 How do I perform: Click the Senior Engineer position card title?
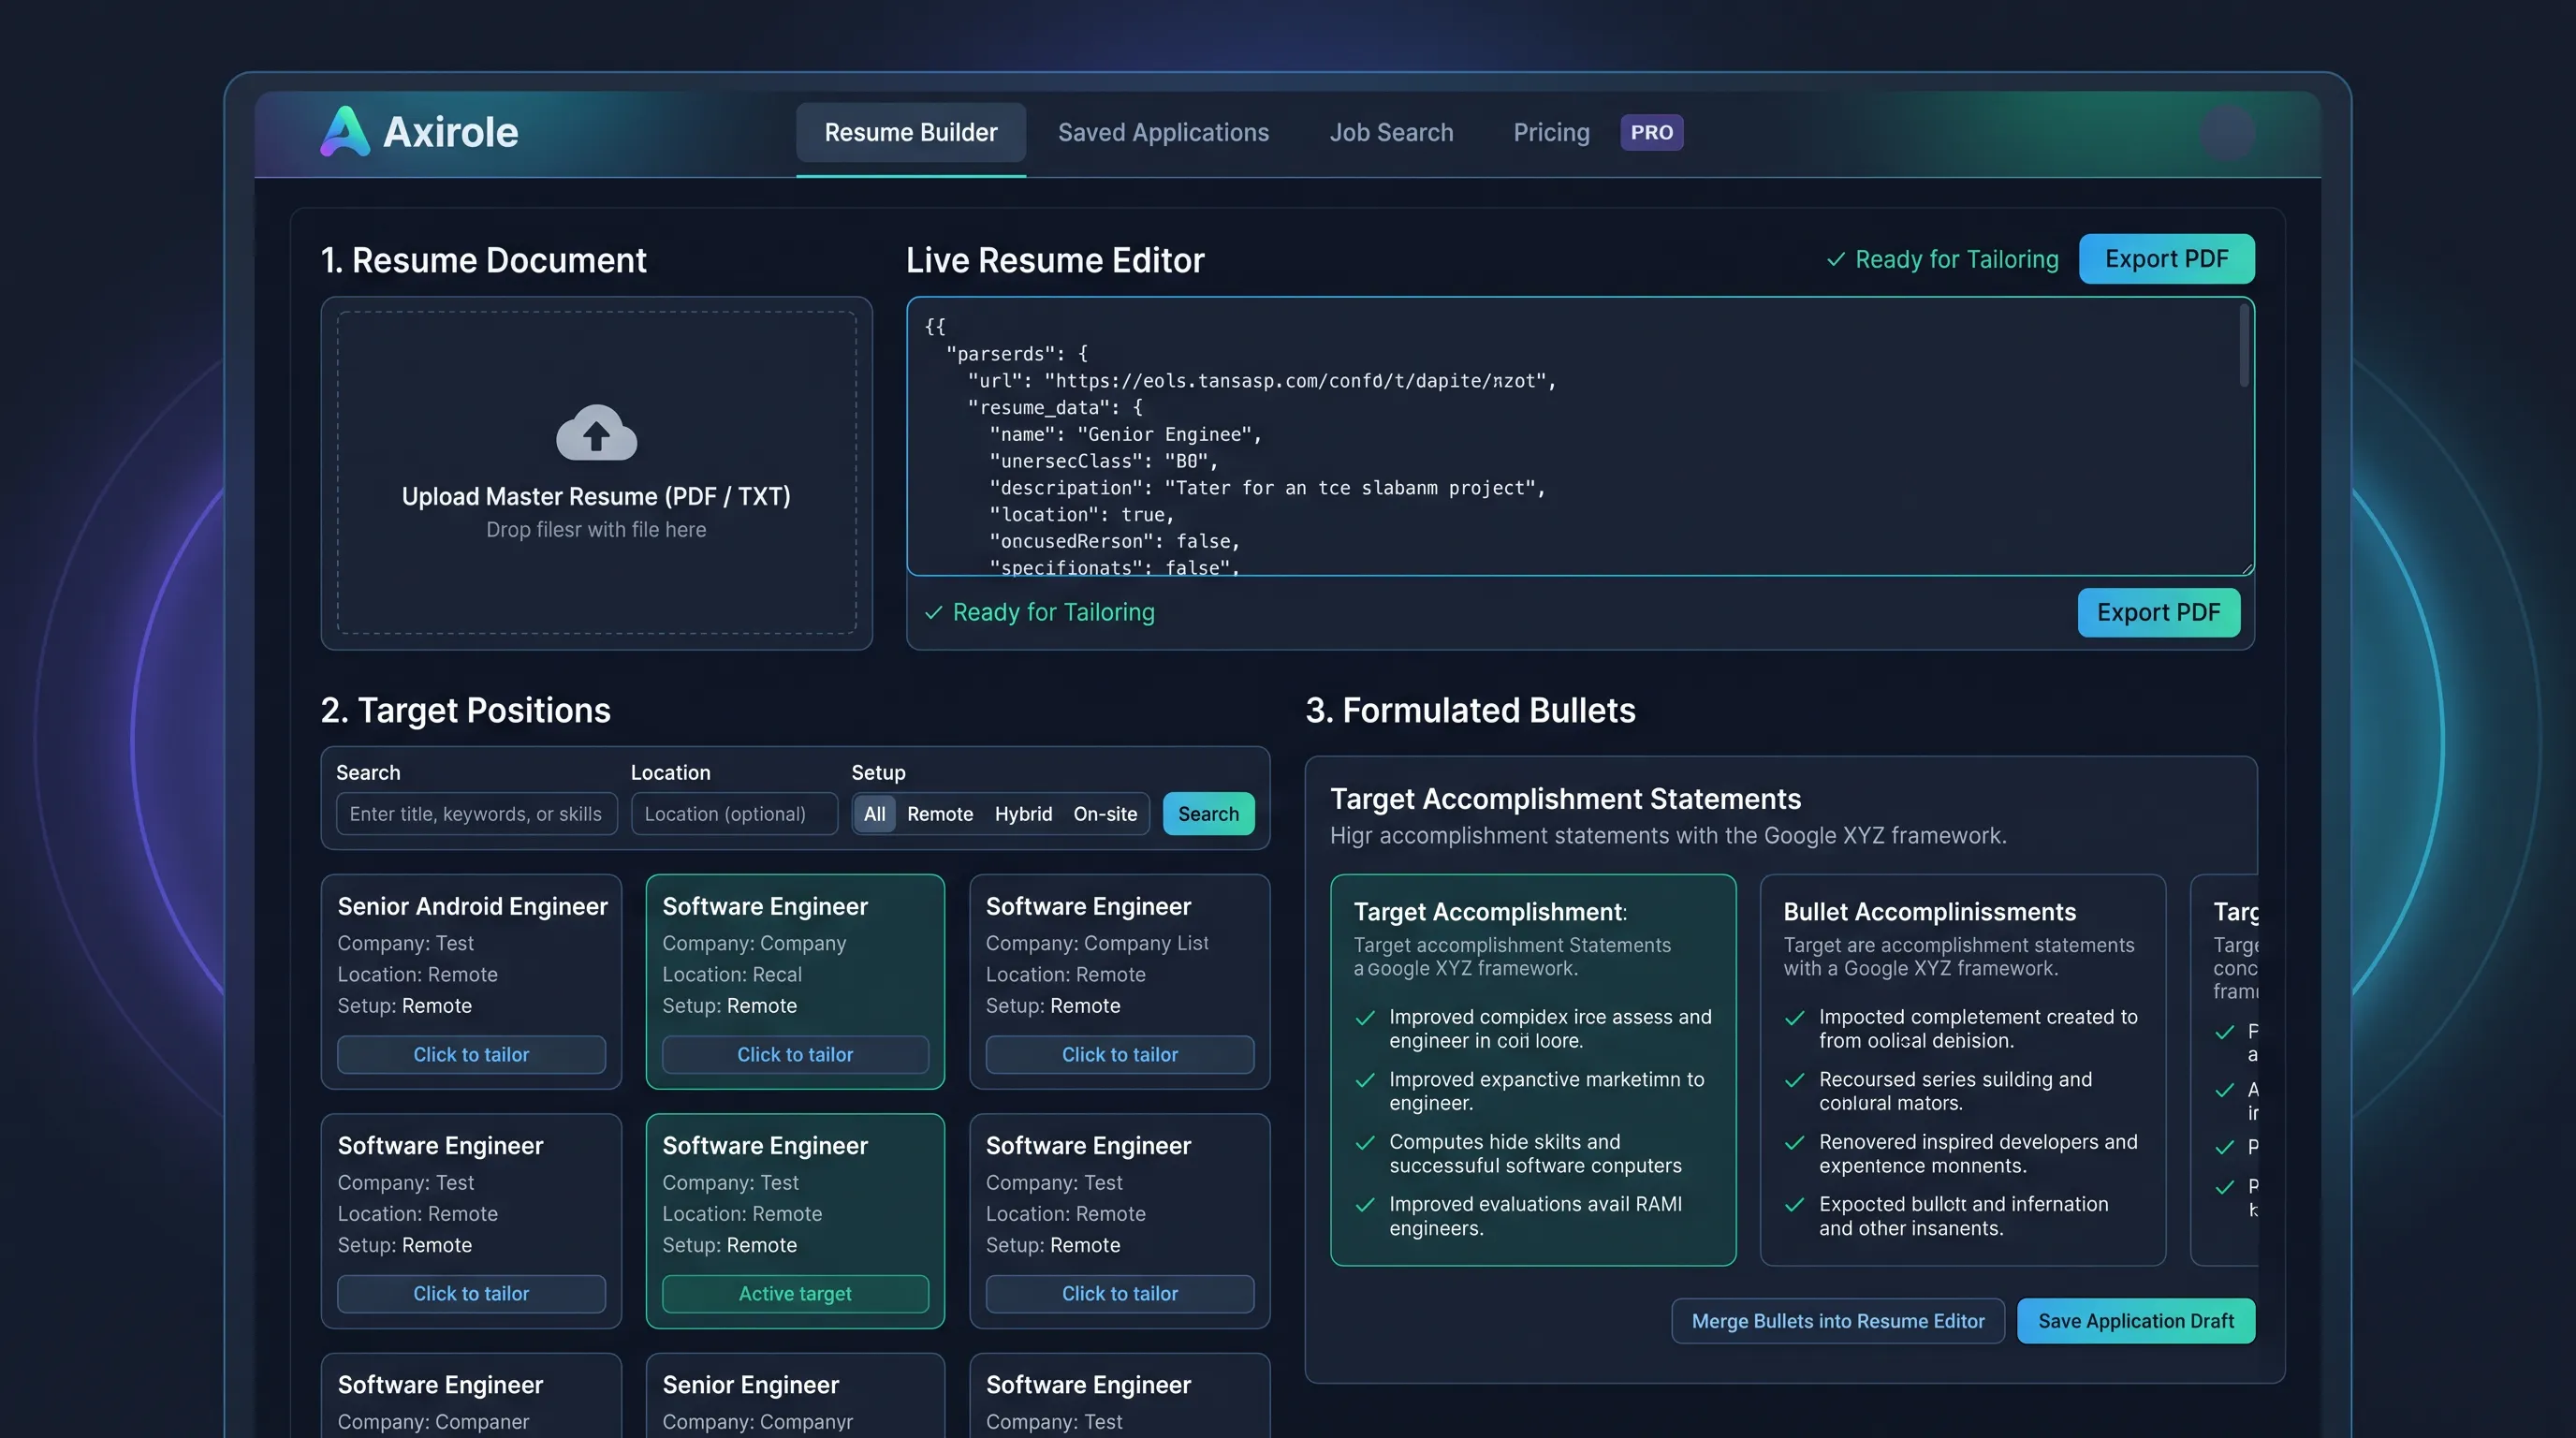(x=750, y=1385)
